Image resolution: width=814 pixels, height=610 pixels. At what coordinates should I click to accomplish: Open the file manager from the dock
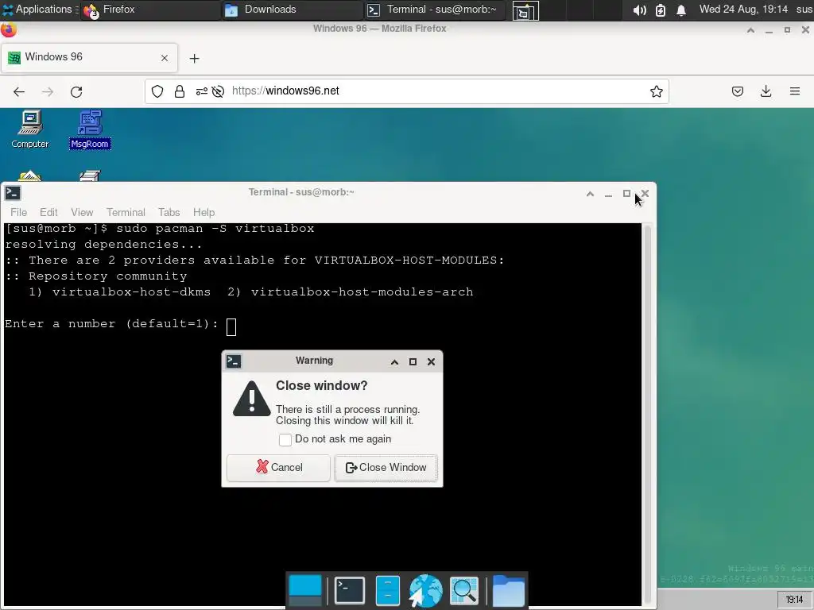(387, 590)
